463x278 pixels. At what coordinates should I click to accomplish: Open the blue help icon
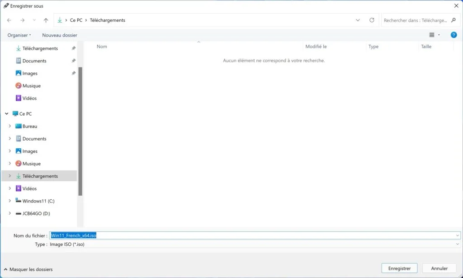point(454,35)
